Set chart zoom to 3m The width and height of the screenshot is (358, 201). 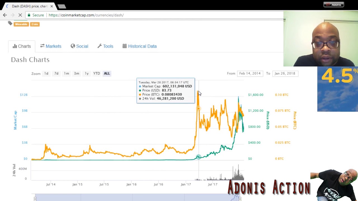76,73
